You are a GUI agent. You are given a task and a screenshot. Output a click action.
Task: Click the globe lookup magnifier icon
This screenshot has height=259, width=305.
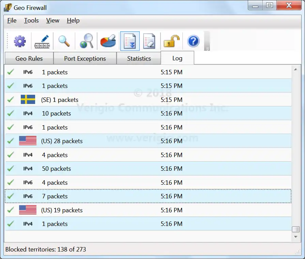click(86, 41)
